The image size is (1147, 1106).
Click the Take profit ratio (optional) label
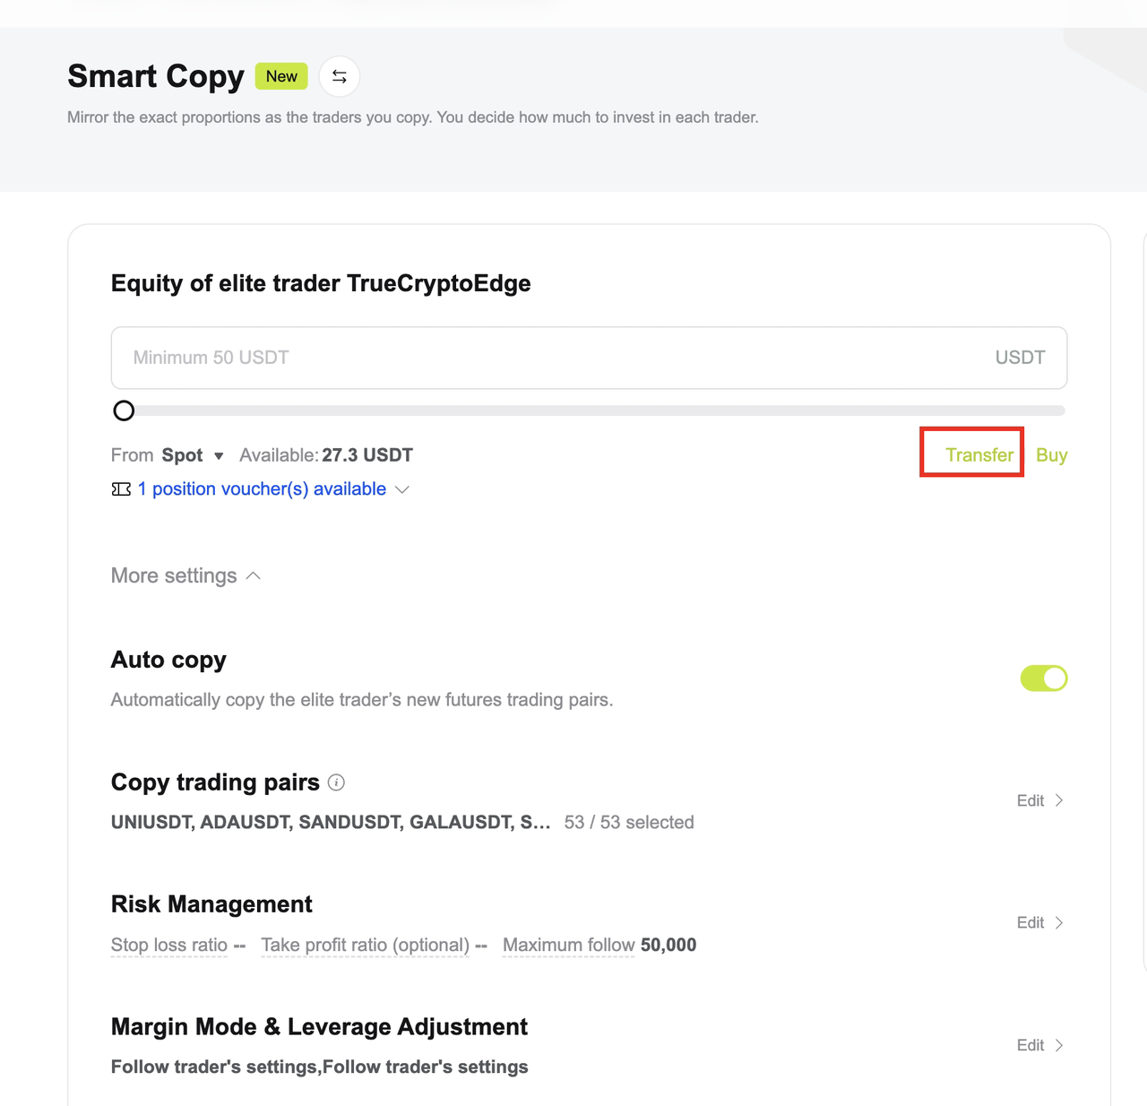click(365, 945)
